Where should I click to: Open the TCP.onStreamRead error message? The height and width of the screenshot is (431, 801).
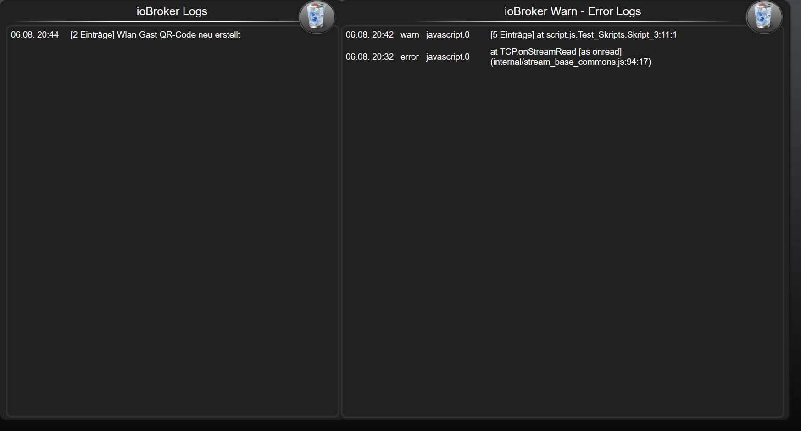point(571,57)
